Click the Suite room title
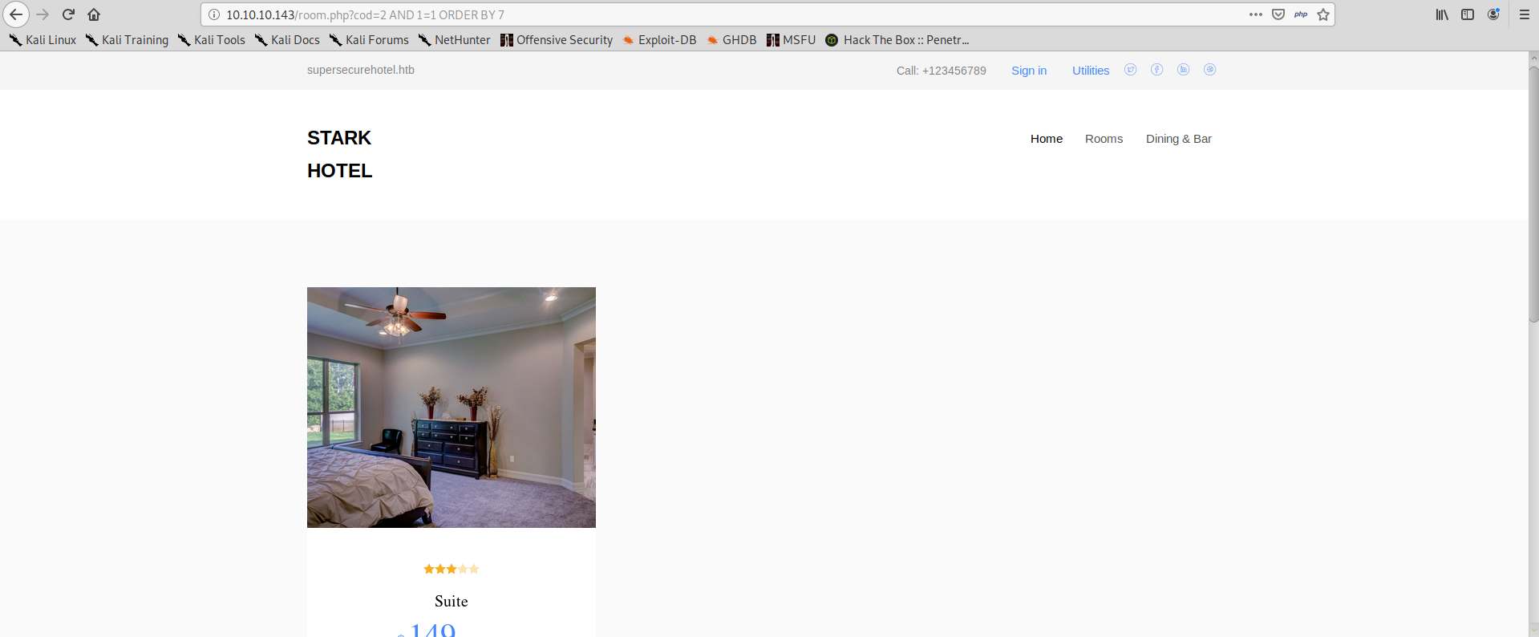Screen dimensions: 1539x637 point(452,601)
